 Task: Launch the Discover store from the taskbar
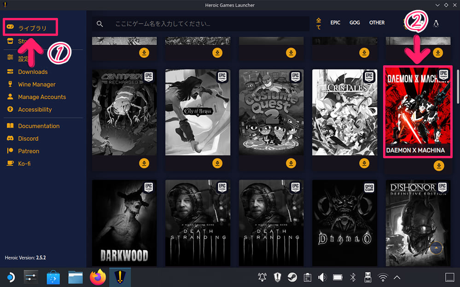pyautogui.click(x=53, y=277)
